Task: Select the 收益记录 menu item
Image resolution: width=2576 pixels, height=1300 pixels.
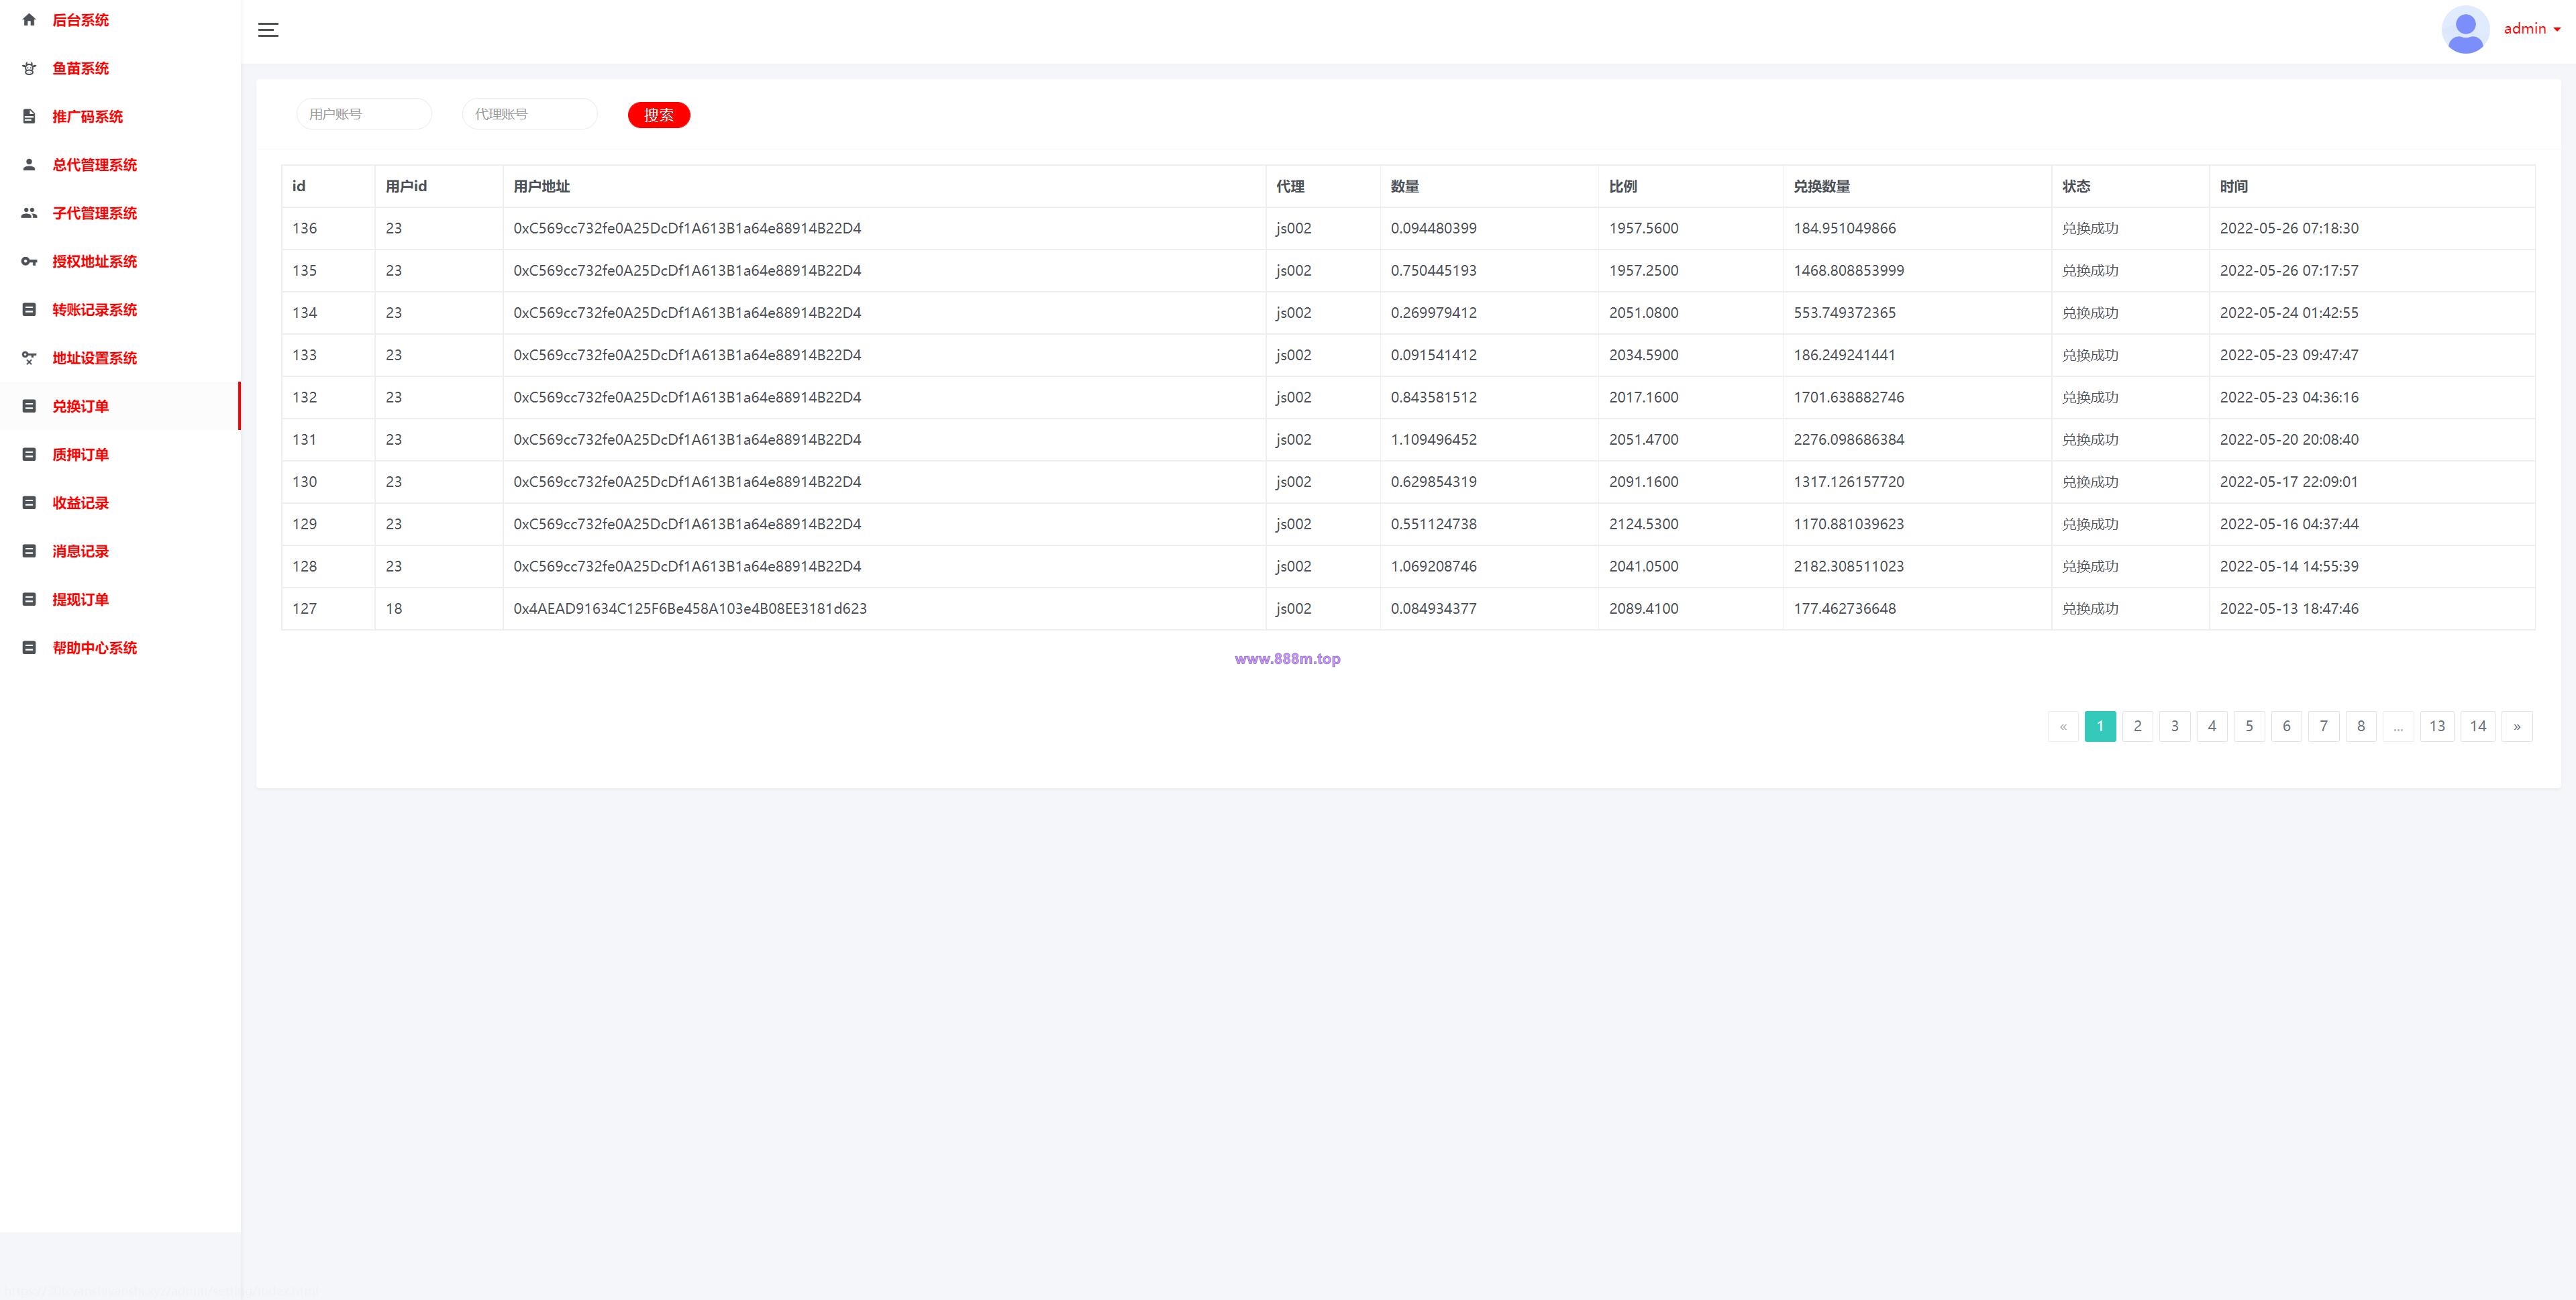Action: coord(120,503)
